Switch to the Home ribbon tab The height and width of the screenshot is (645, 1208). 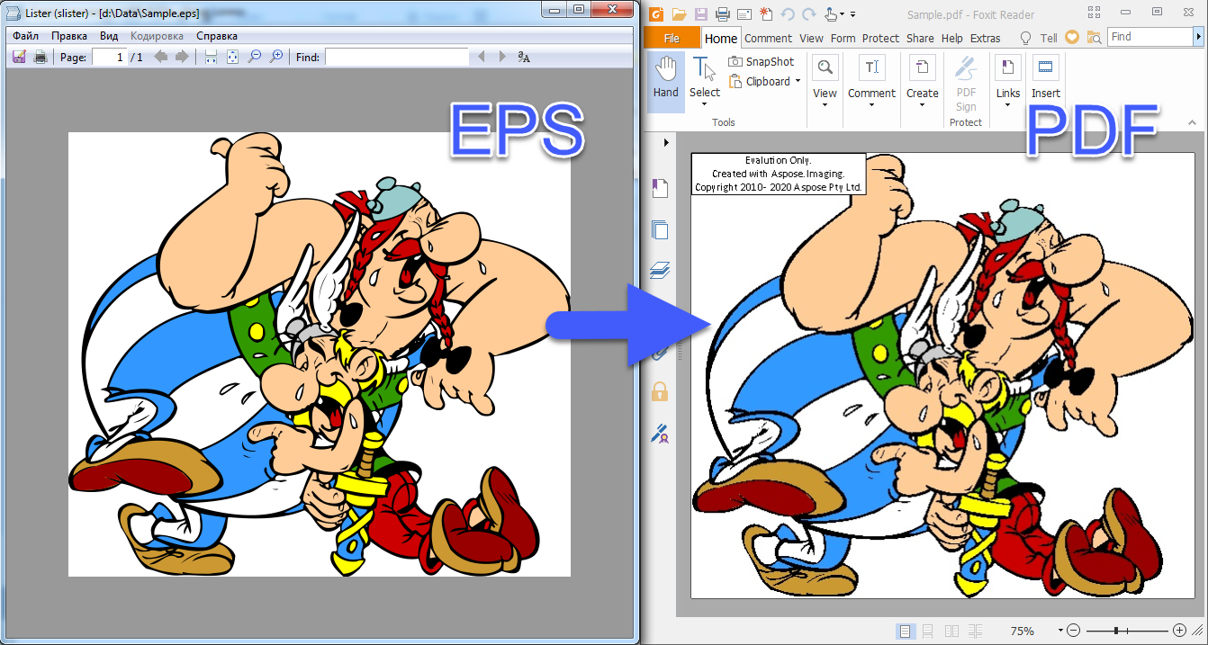(721, 38)
